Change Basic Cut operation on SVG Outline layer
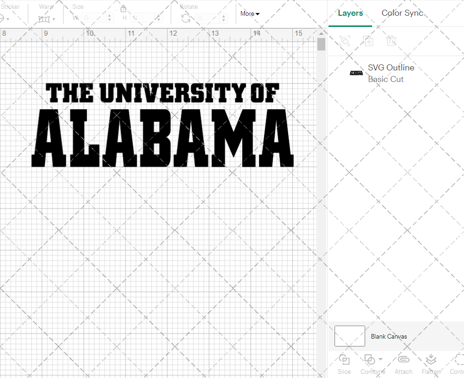 coord(386,79)
